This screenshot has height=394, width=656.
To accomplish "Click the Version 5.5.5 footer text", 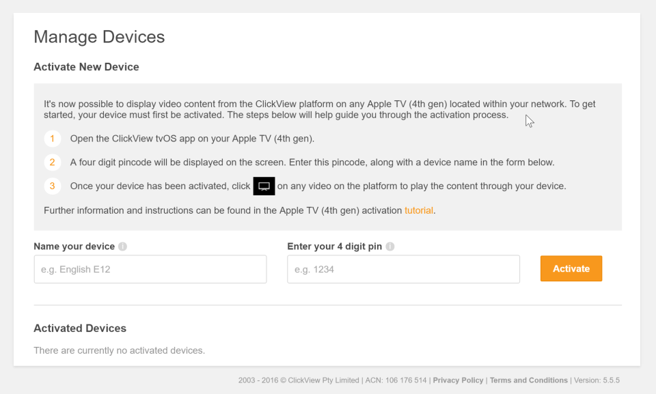I will [597, 380].
